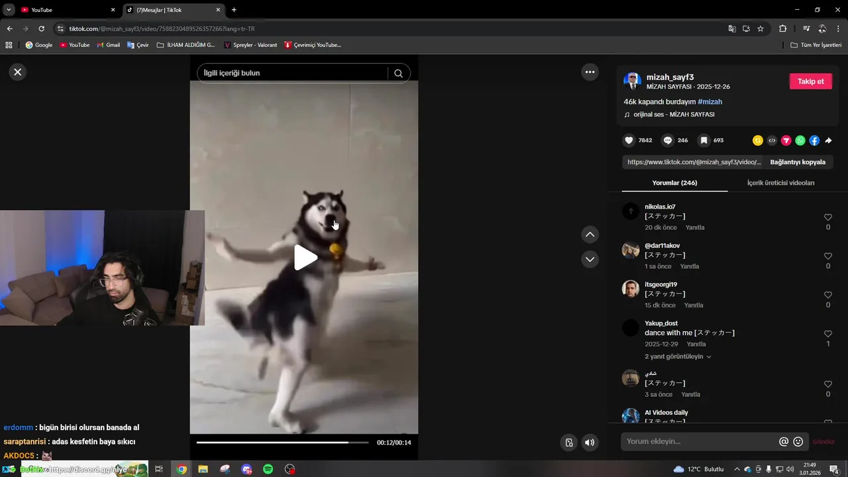Open Chrome tab search dropdown
Viewport: 848px width, 477px height.
click(x=9, y=10)
